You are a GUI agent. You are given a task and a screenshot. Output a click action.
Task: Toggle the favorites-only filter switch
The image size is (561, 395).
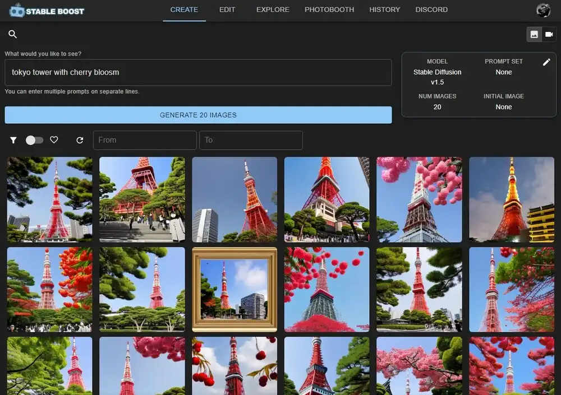click(x=34, y=140)
